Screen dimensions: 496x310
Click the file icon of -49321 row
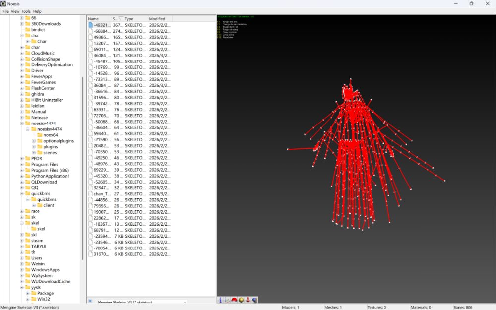(x=90, y=25)
